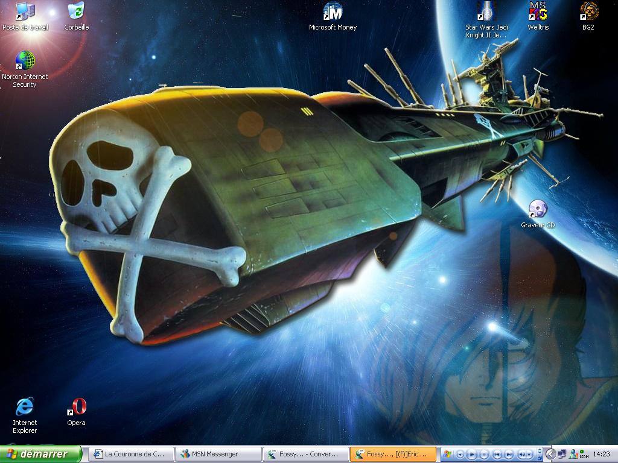The height and width of the screenshot is (463, 618).
Task: Select the Corbeille recycle bin icon
Action: 77,16
